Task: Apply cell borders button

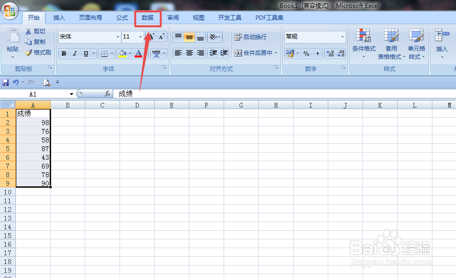Action: coord(104,54)
